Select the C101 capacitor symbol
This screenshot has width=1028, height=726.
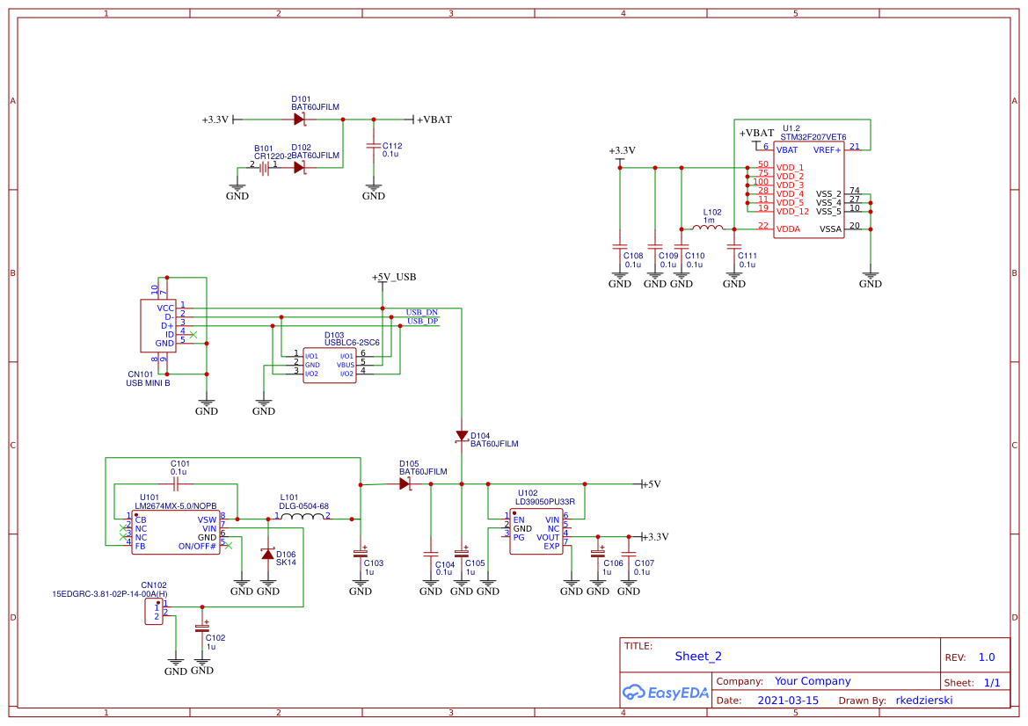[176, 483]
